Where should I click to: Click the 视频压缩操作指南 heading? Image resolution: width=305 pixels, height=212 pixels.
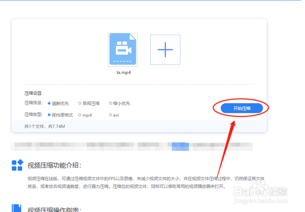(x=54, y=210)
